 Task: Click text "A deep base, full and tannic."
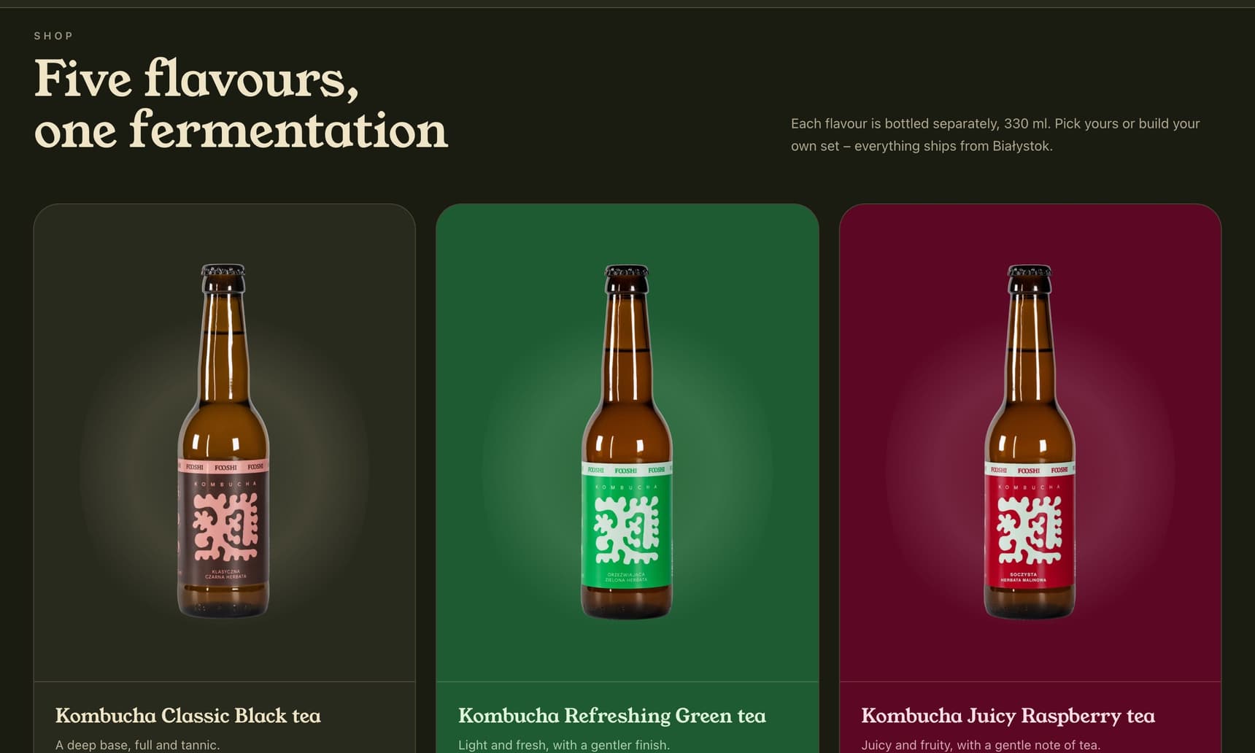coord(137,745)
